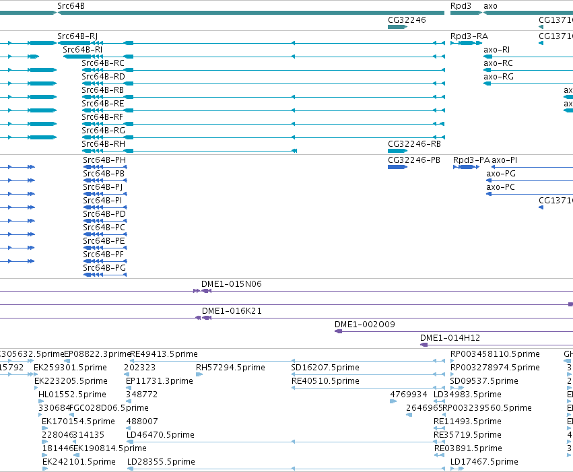
Task: Click EST EK242101.5prime
Action: [x=45, y=469]
